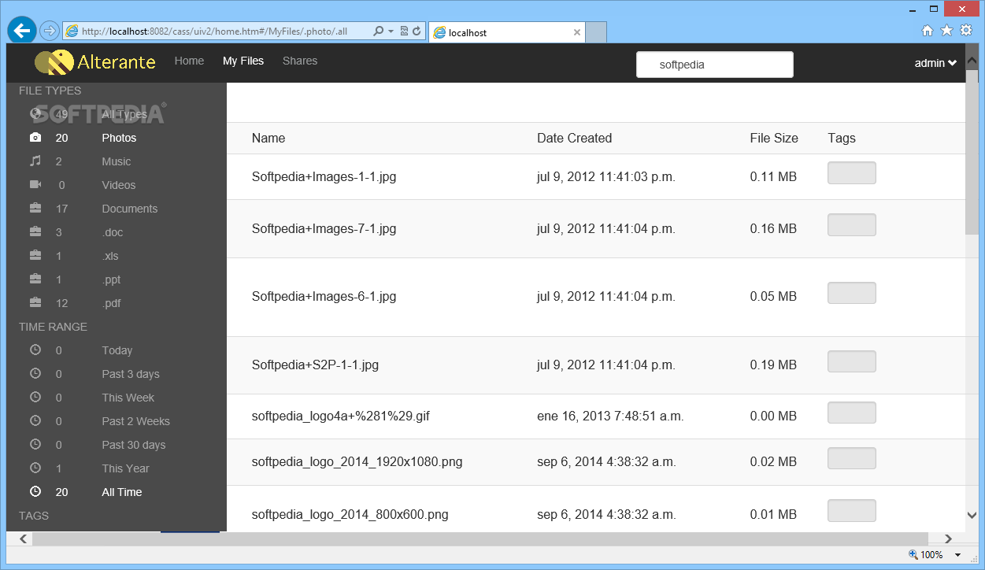Click the clock icon beside Past 2 Weeks
The height and width of the screenshot is (570, 985).
tap(35, 420)
